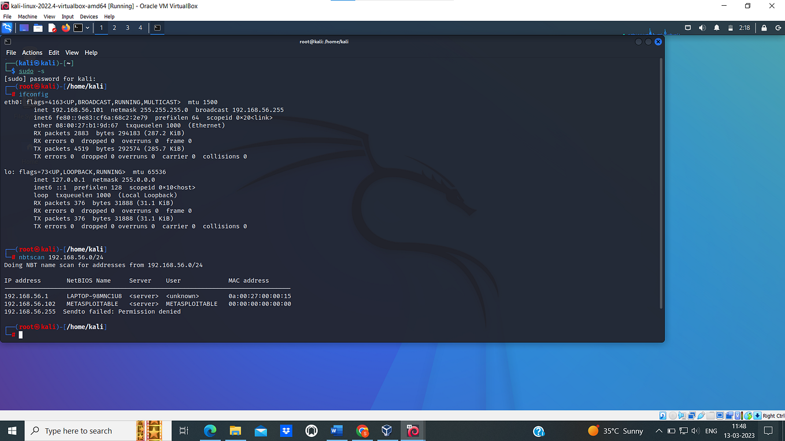Viewport: 785px width, 441px height.
Task: Click the USB devices icon in VirtualBox status bar
Action: click(701, 415)
